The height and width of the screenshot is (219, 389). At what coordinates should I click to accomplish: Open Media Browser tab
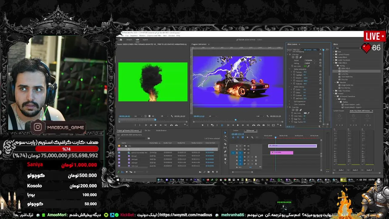click(x=161, y=130)
